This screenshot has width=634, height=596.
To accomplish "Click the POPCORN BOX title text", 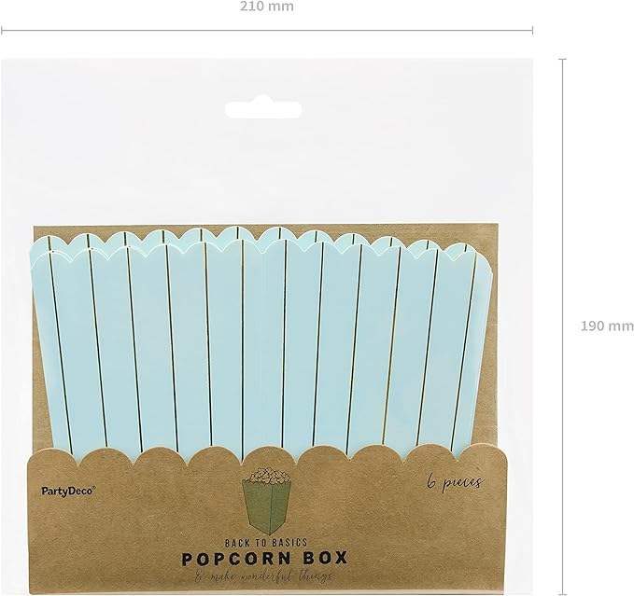I will point(265,558).
